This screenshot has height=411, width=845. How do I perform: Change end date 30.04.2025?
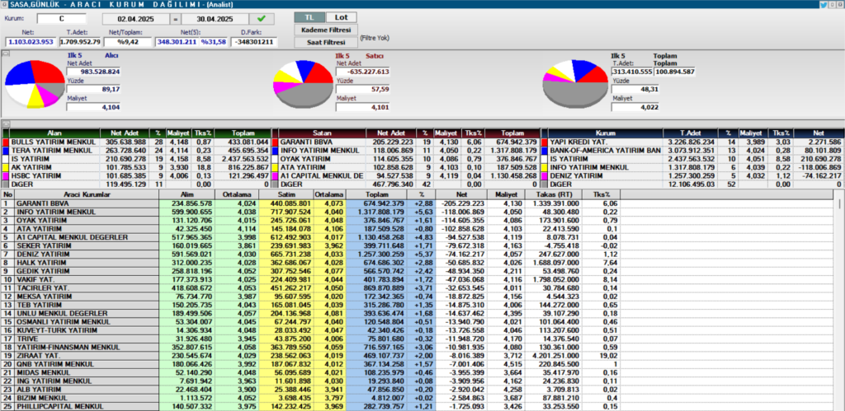click(x=217, y=19)
